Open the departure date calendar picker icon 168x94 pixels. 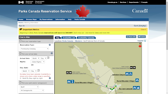[38, 70]
